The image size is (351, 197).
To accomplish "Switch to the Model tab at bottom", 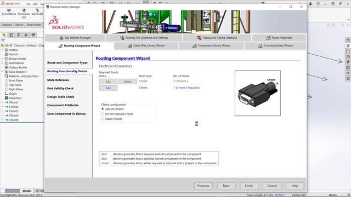I will click(27, 191).
